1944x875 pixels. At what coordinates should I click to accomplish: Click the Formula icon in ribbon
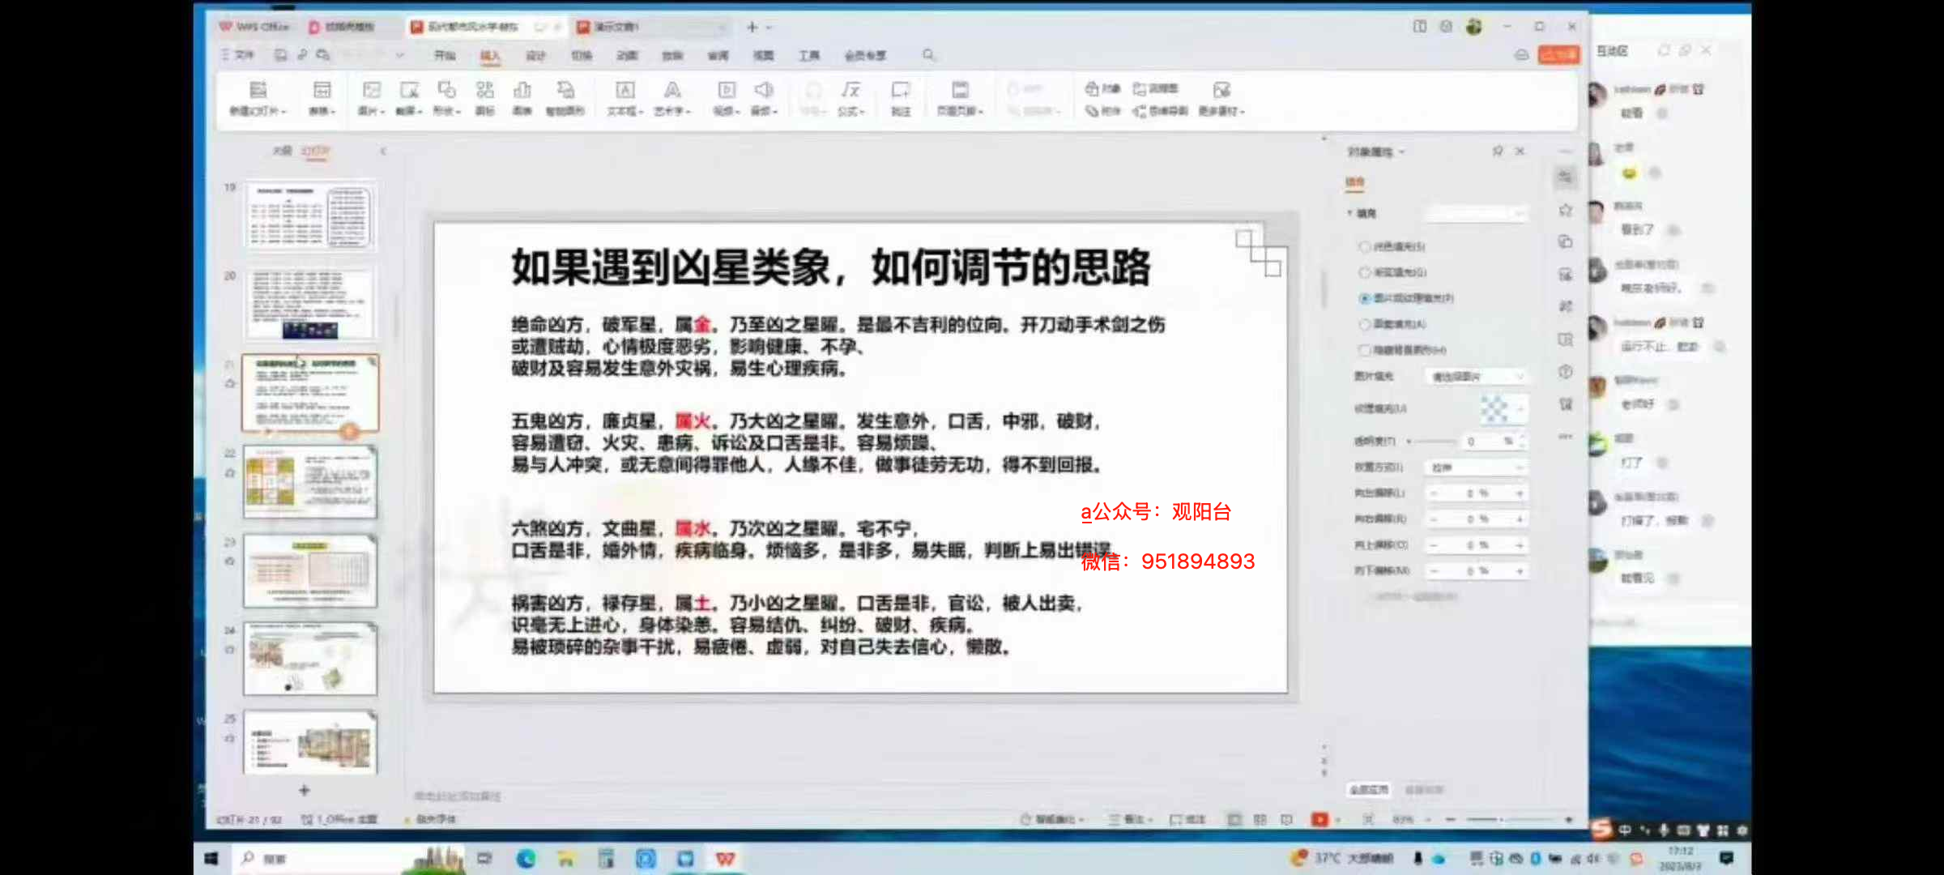pos(850,91)
